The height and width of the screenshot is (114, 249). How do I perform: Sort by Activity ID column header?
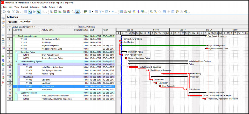[x=27, y=31]
